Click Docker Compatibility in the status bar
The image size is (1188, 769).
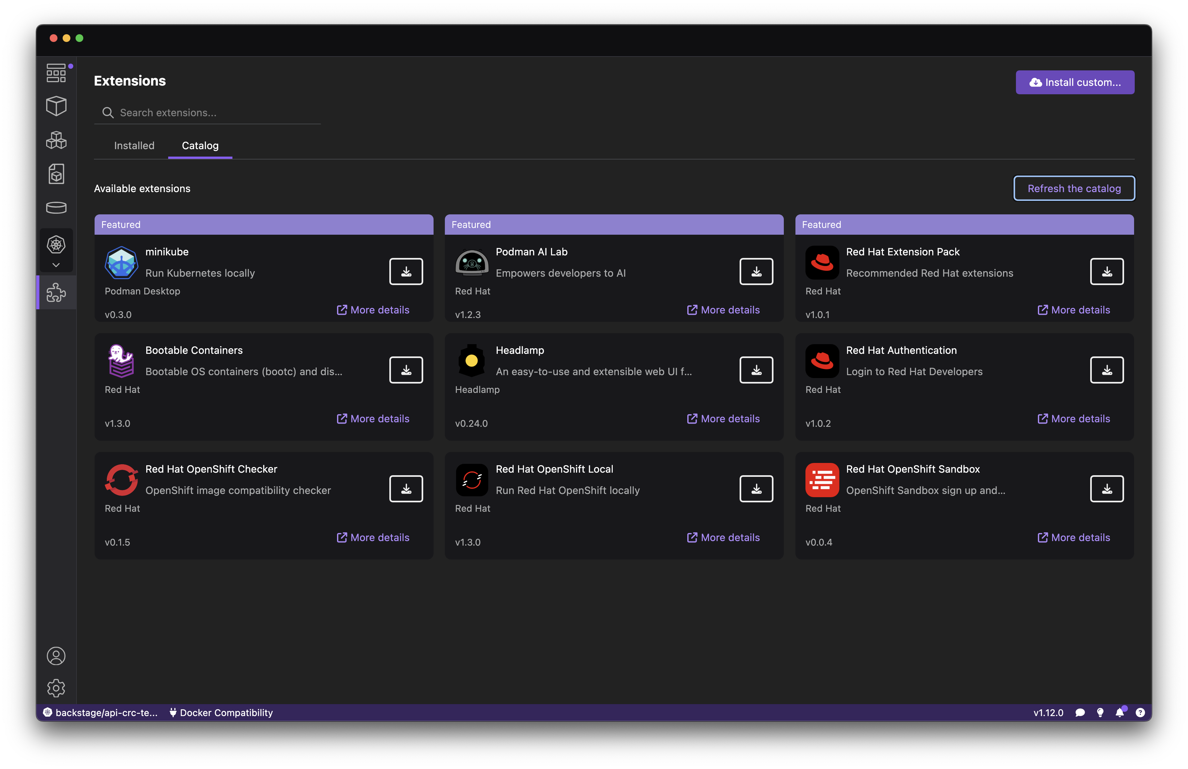point(221,713)
